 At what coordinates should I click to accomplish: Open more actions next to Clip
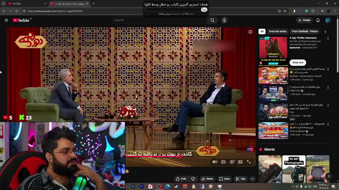tap(252, 179)
